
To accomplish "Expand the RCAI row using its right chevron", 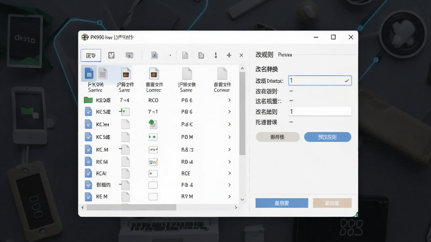I will pos(229,174).
